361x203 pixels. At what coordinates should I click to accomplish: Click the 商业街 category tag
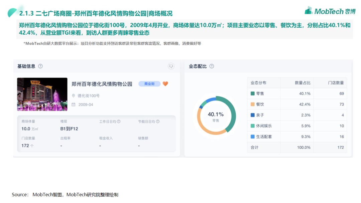(149, 84)
